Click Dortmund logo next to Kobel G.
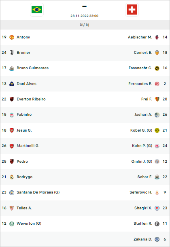Image resolution: width=170 pixels, height=247 pixels. pos(157,130)
